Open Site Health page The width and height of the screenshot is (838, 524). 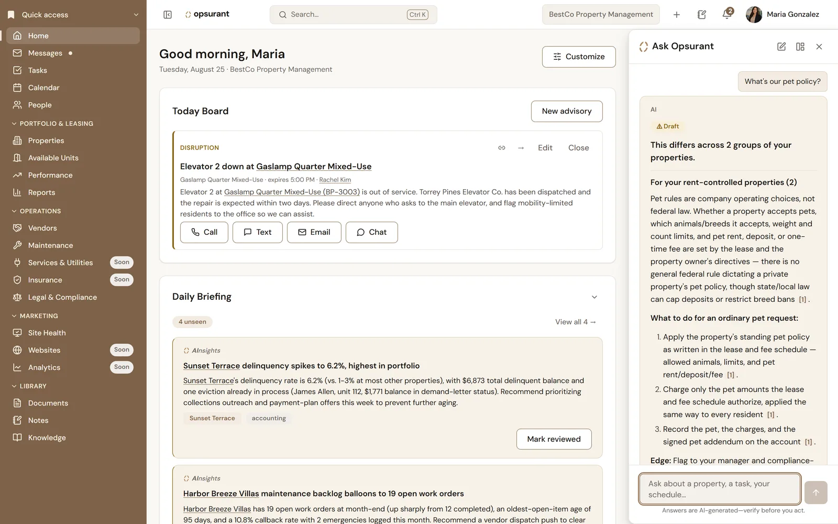pyautogui.click(x=73, y=333)
